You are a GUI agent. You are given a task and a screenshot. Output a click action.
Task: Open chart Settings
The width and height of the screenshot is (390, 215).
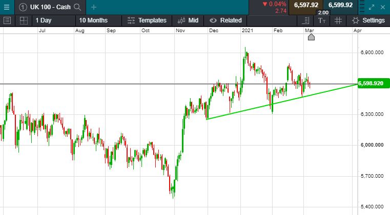pos(368,20)
